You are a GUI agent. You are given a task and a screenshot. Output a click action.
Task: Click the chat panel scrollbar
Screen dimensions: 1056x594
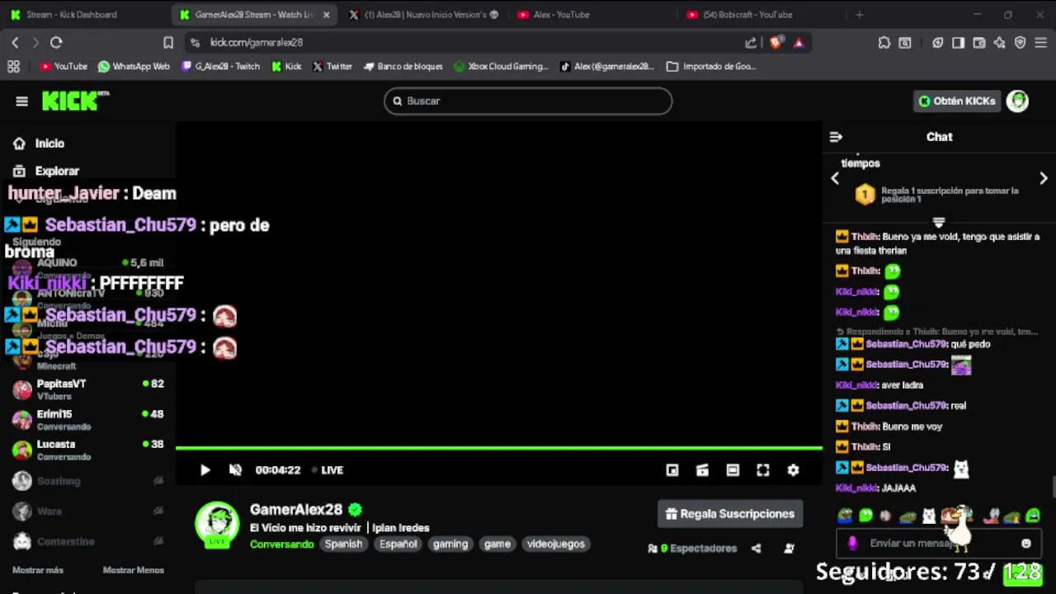1053,488
